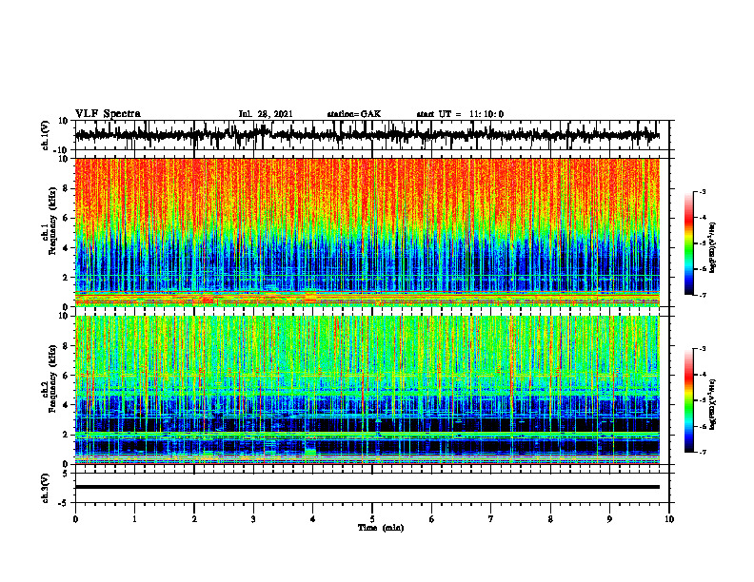Viewport: 754px width, 582px height.
Task: Click the ch.1 spectrogram color bar
Action: (688, 243)
